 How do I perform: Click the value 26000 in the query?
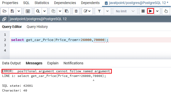(x=86, y=40)
